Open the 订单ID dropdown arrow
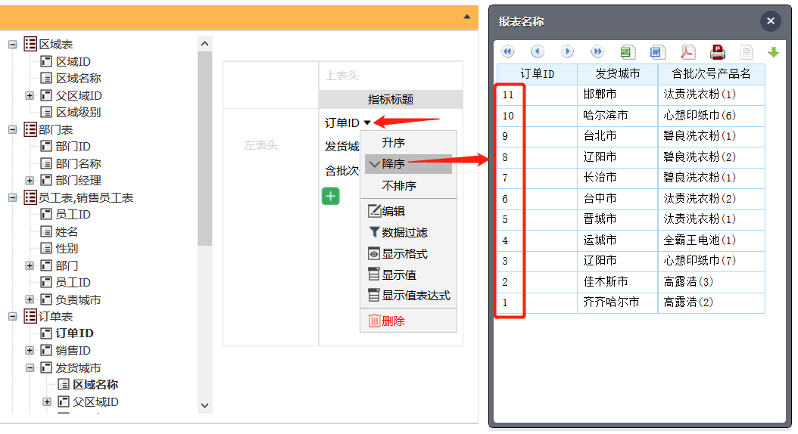 [367, 122]
